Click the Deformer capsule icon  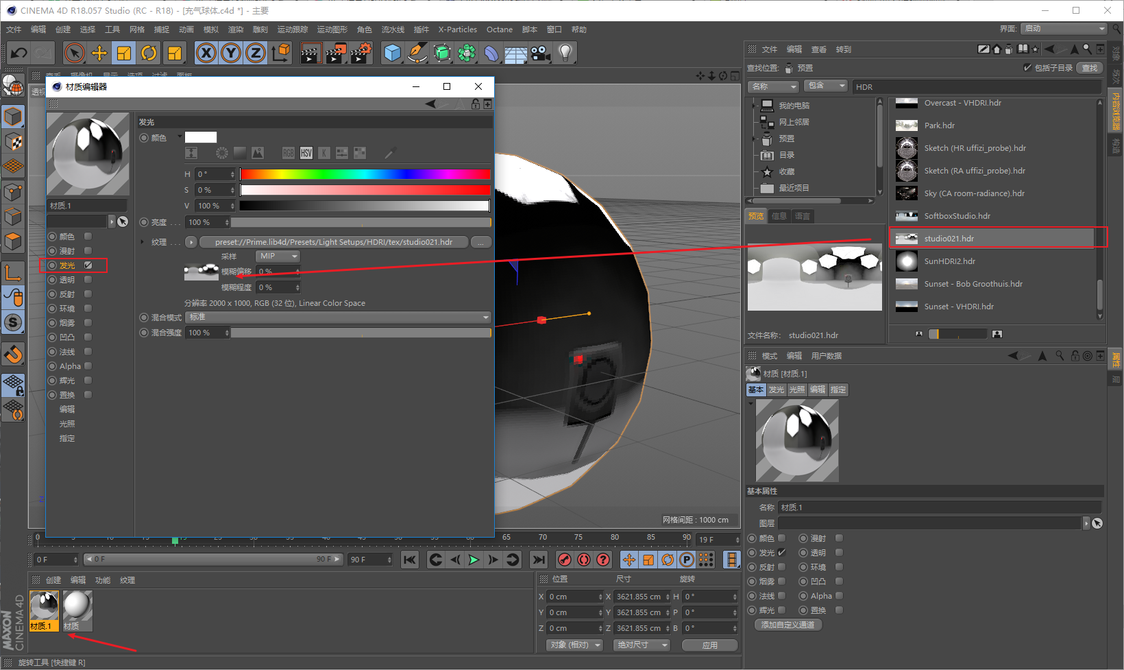[491, 53]
